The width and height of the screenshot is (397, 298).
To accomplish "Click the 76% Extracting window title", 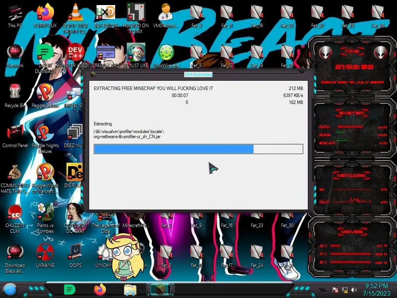I will [198, 74].
